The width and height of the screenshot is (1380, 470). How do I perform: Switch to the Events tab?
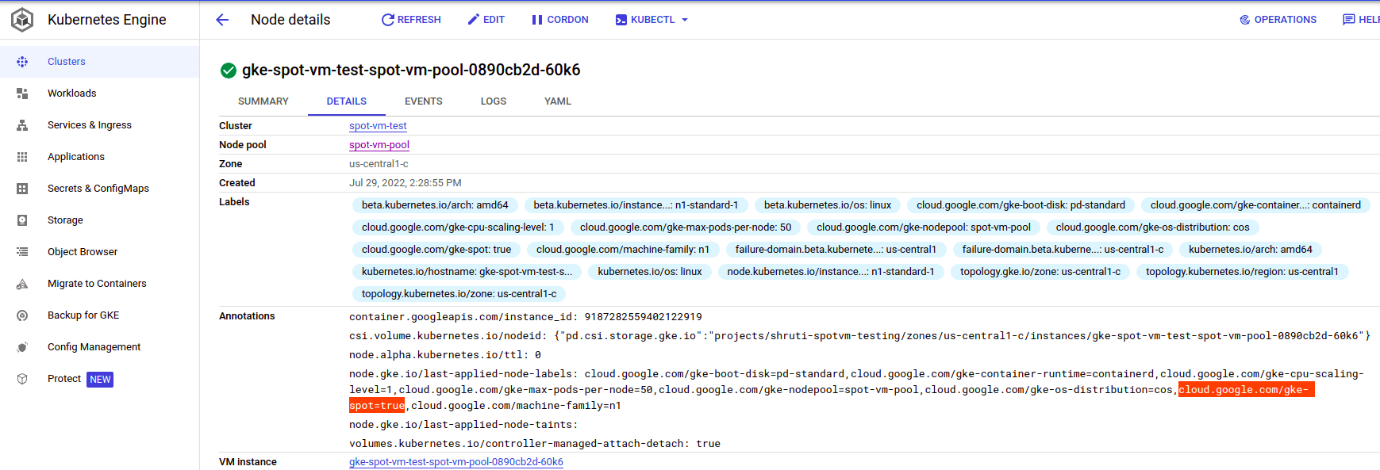point(424,101)
